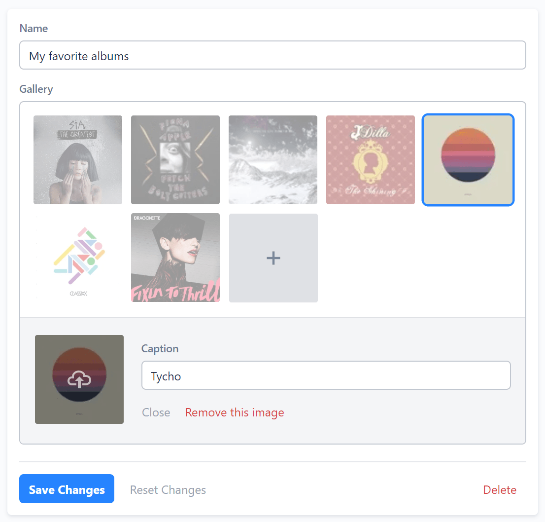Select the Dragonette Fixin to Thrill cover

coord(175,258)
